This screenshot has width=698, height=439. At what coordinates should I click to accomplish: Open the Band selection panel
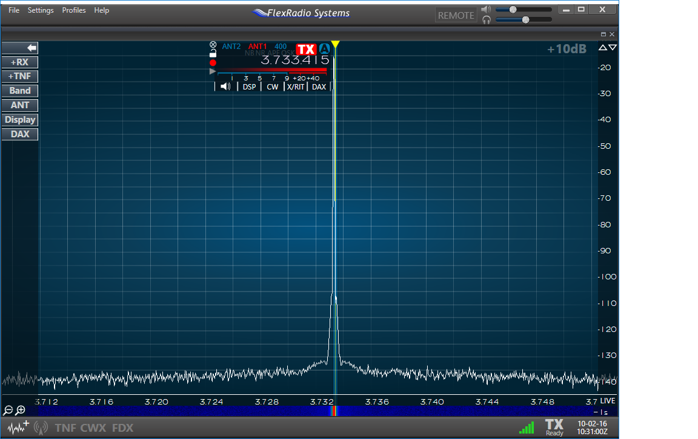(20, 91)
